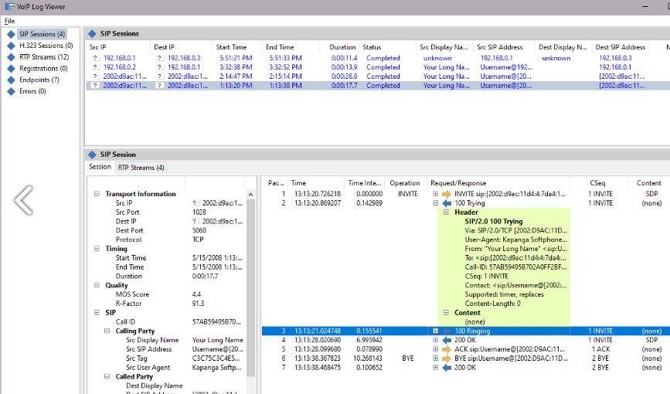Collapse the Calling Party node
Viewport: 670px width, 394px height.
coord(107,331)
